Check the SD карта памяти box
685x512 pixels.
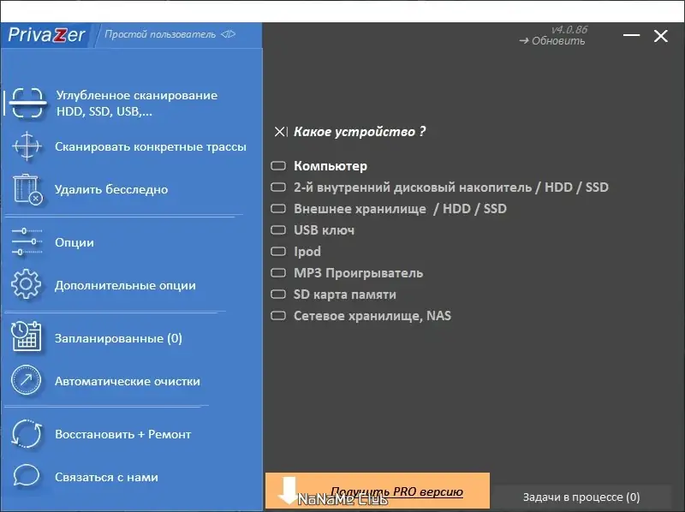point(278,295)
